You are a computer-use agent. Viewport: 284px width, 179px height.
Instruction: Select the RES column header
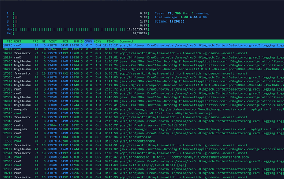pyautogui.click(x=65, y=41)
